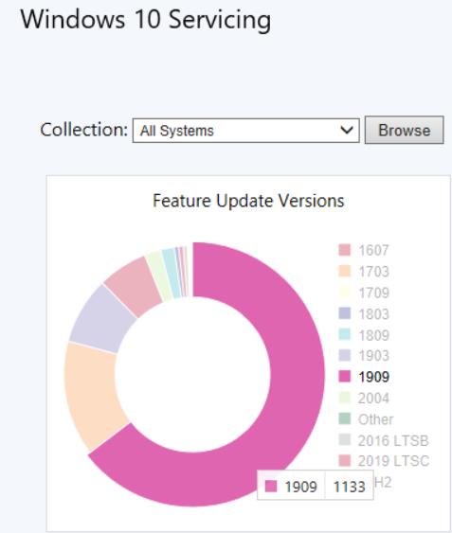Click the light green 2004 donut segment
452x533 pixels.
click(158, 277)
